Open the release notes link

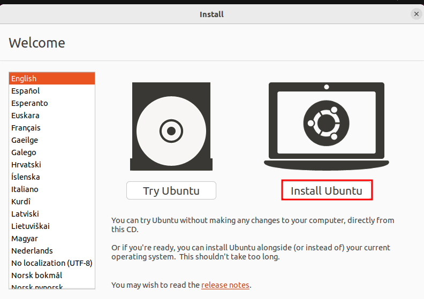[225, 285]
